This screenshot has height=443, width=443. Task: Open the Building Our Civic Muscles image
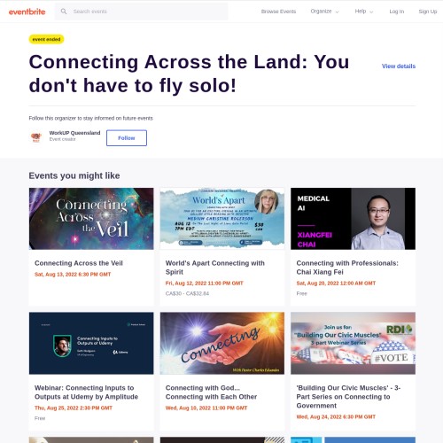click(x=353, y=343)
